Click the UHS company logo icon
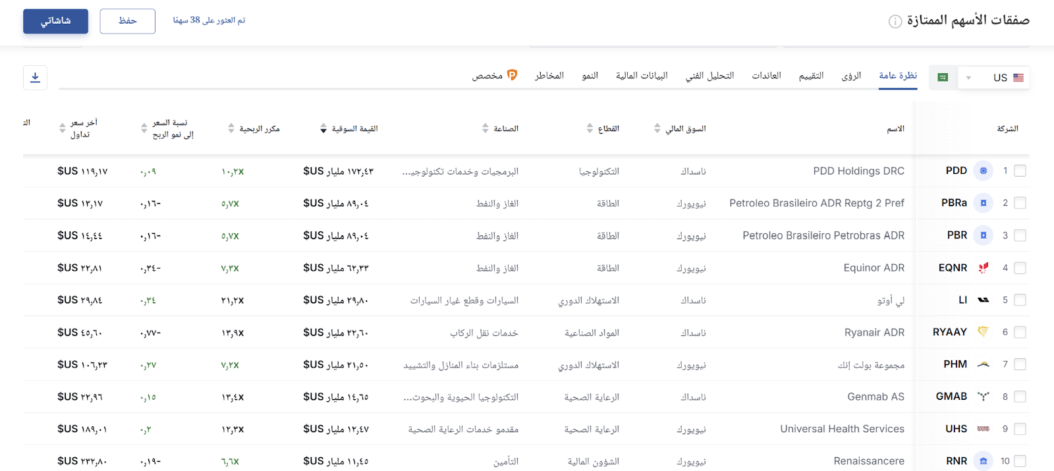Image resolution: width=1054 pixels, height=471 pixels. pos(984,429)
